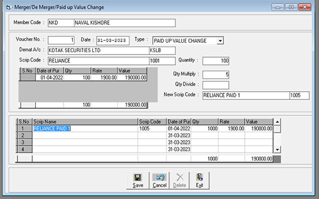Screen dimensions: 319x199
Task: Click the KOTAK SECURITIES LTD demat field
Action: (98, 50)
